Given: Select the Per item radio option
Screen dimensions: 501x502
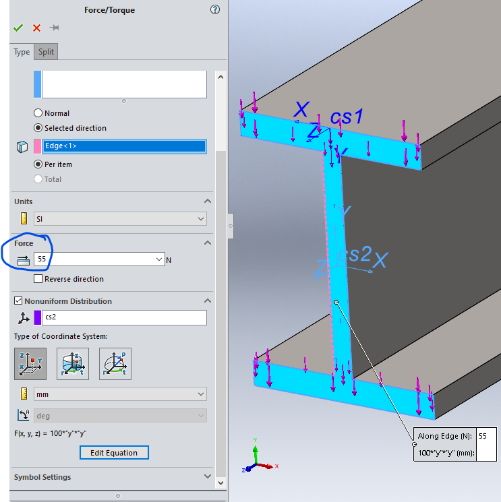Looking at the screenshot, I should point(38,164).
